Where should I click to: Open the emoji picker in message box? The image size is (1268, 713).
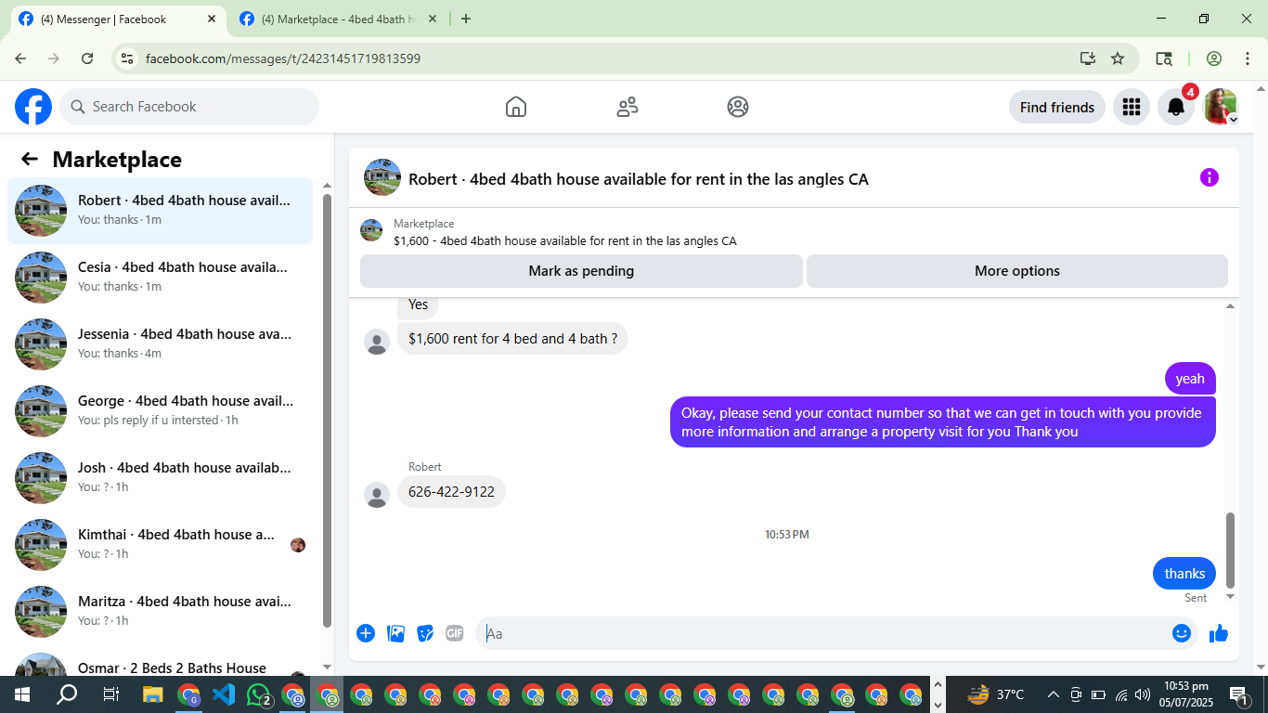click(1181, 633)
